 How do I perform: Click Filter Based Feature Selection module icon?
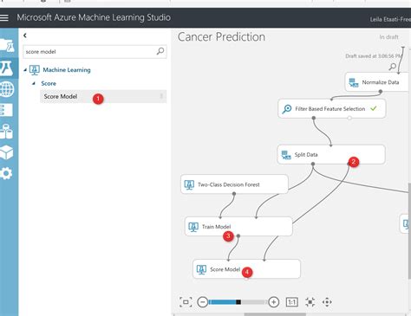click(x=286, y=109)
